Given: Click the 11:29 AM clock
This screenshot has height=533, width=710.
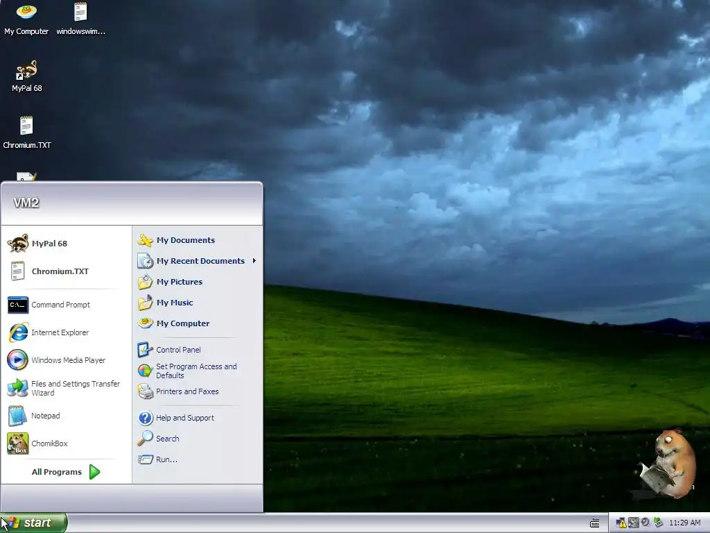Looking at the screenshot, I should point(684,523).
